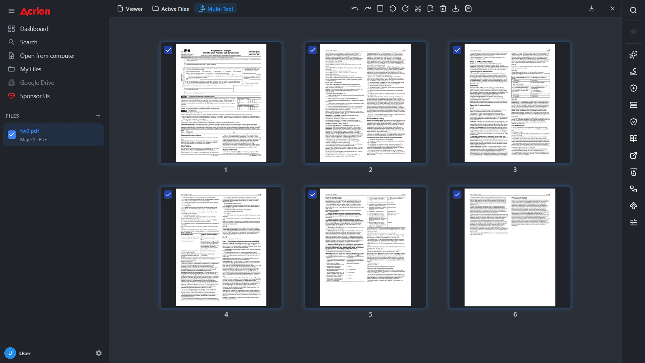This screenshot has width=645, height=363.
Task: Click the undo arrow in toolbar
Action: coord(355,9)
